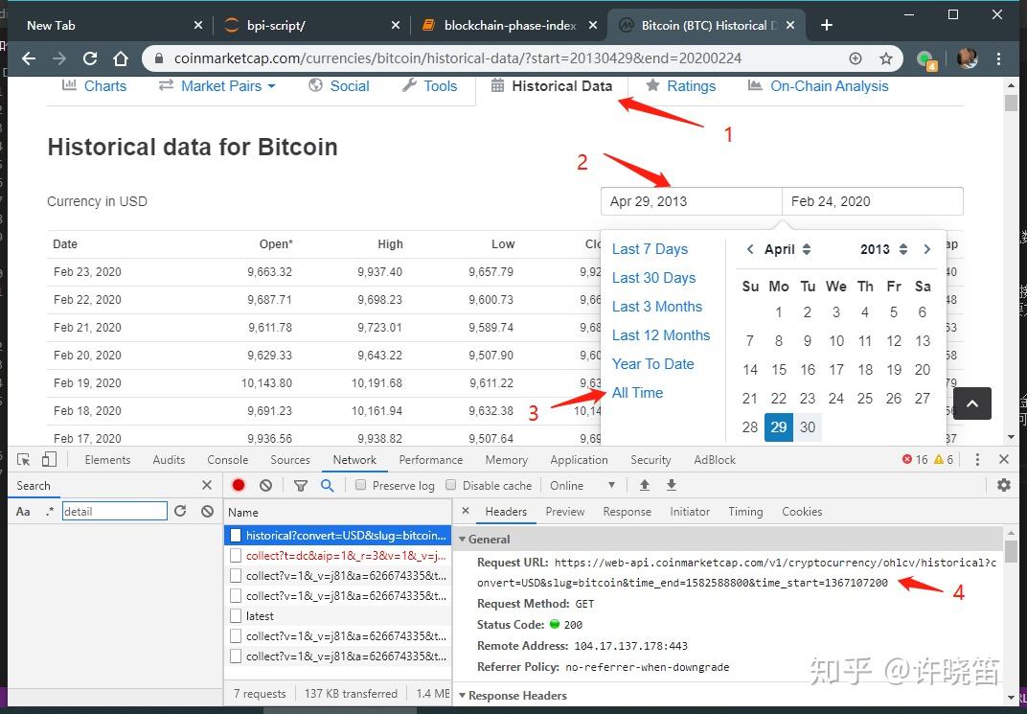1027x714 pixels.
Task: Choose Year To Date range
Action: 653,364
